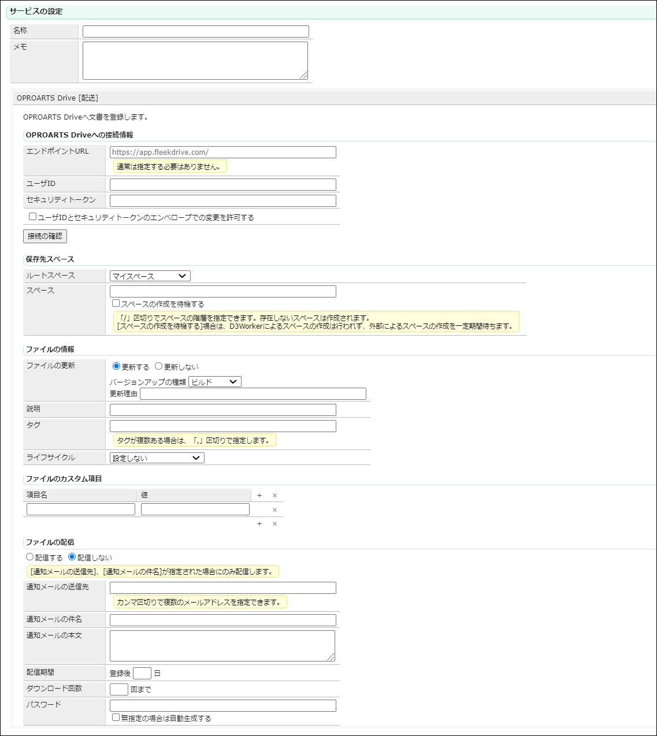Remove the custom item row using its × icon
The width and height of the screenshot is (657, 736).
(x=274, y=510)
